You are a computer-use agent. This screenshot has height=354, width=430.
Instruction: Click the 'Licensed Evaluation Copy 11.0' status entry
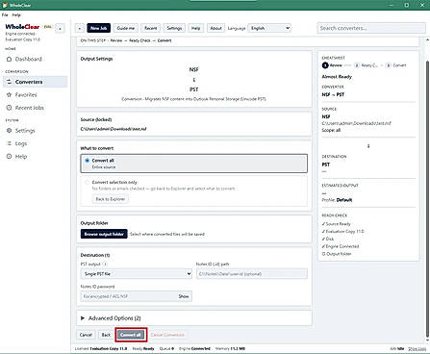101,348
